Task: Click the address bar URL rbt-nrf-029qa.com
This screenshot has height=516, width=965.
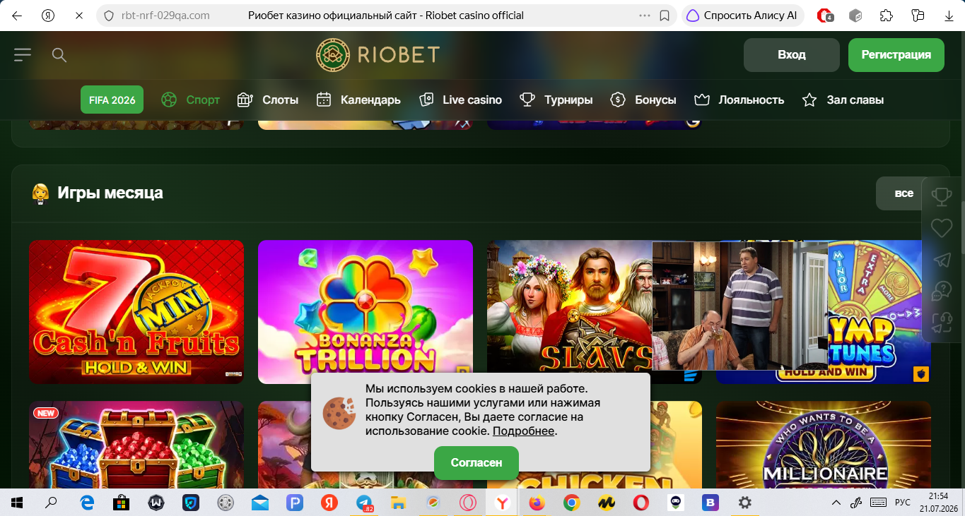Action: point(166,16)
